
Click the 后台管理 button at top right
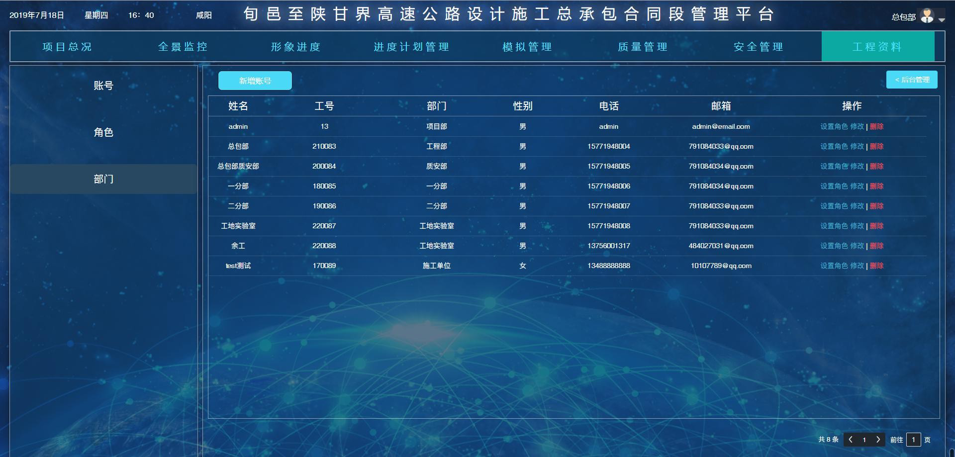[912, 79]
